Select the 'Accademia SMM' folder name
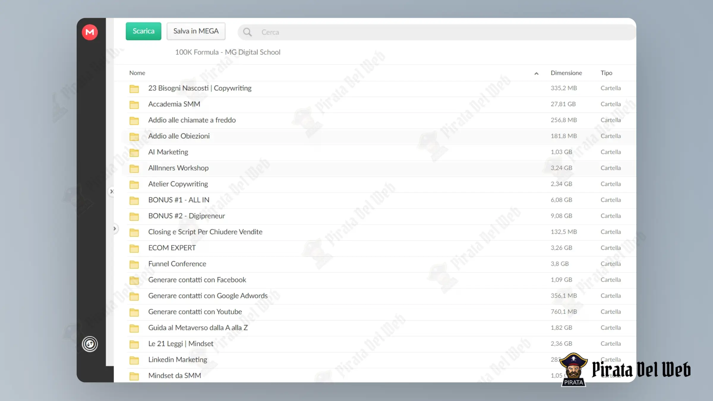713x401 pixels. tap(174, 104)
